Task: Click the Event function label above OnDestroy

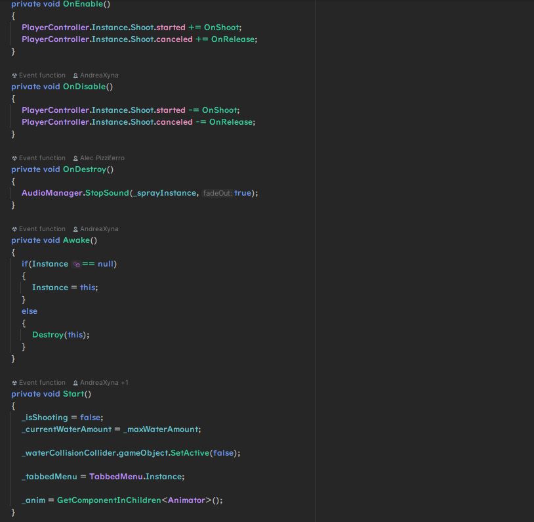Action: pos(42,158)
